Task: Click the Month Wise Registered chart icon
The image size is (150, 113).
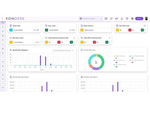Action: click(10, 50)
